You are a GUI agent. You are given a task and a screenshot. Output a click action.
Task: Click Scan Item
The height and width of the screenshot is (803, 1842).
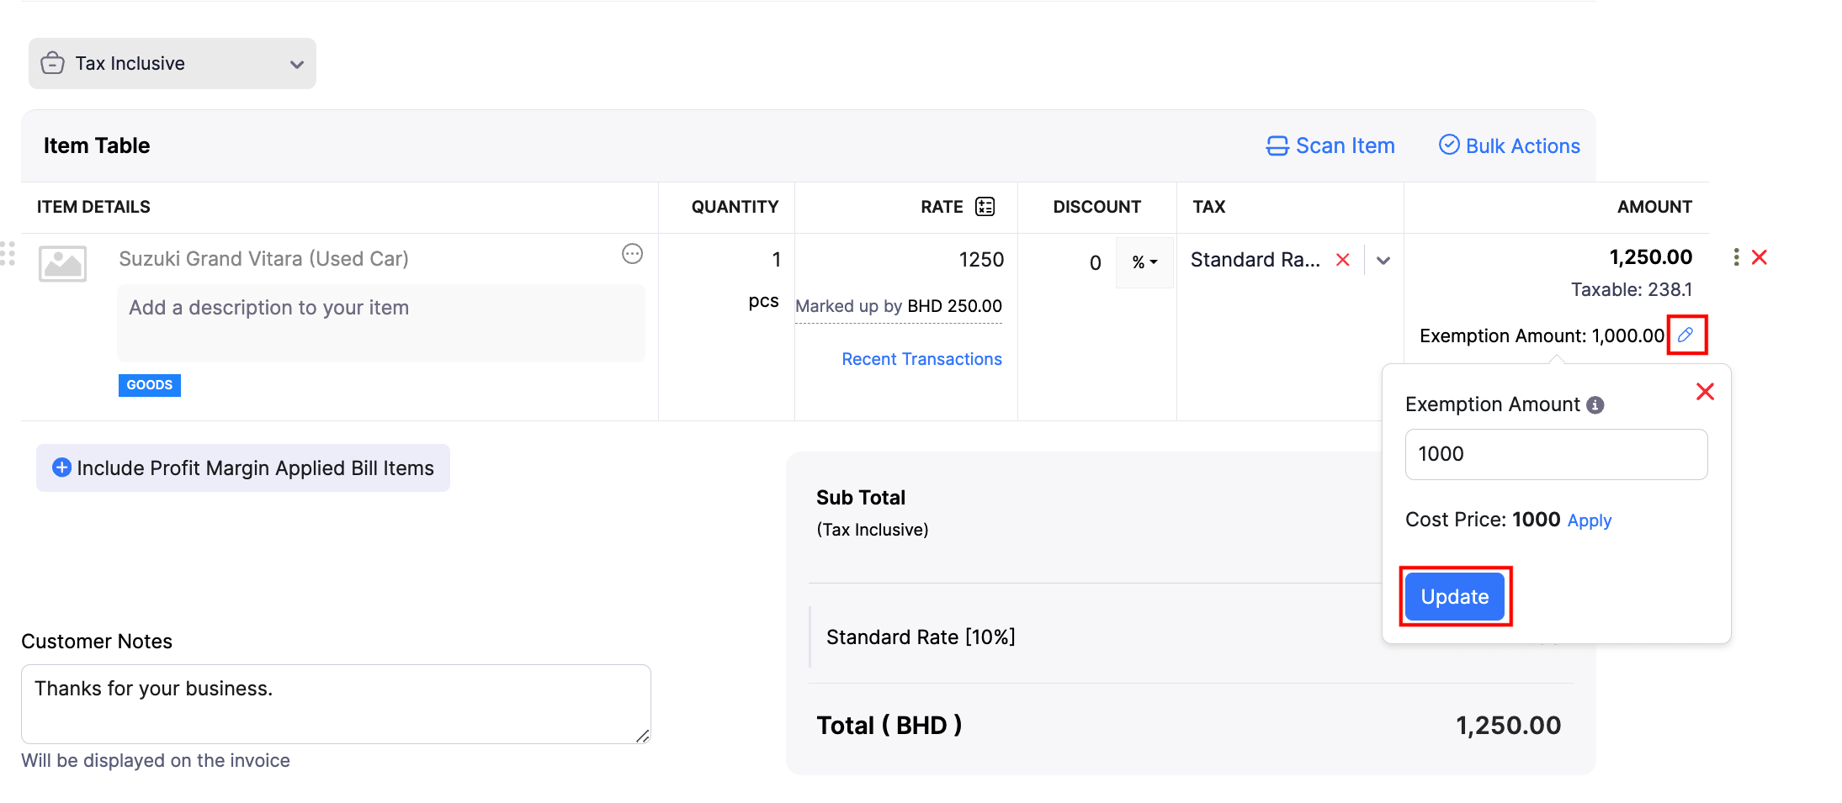point(1330,146)
